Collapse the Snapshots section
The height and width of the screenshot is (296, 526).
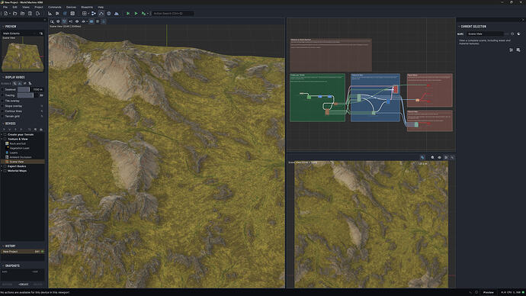3,265
